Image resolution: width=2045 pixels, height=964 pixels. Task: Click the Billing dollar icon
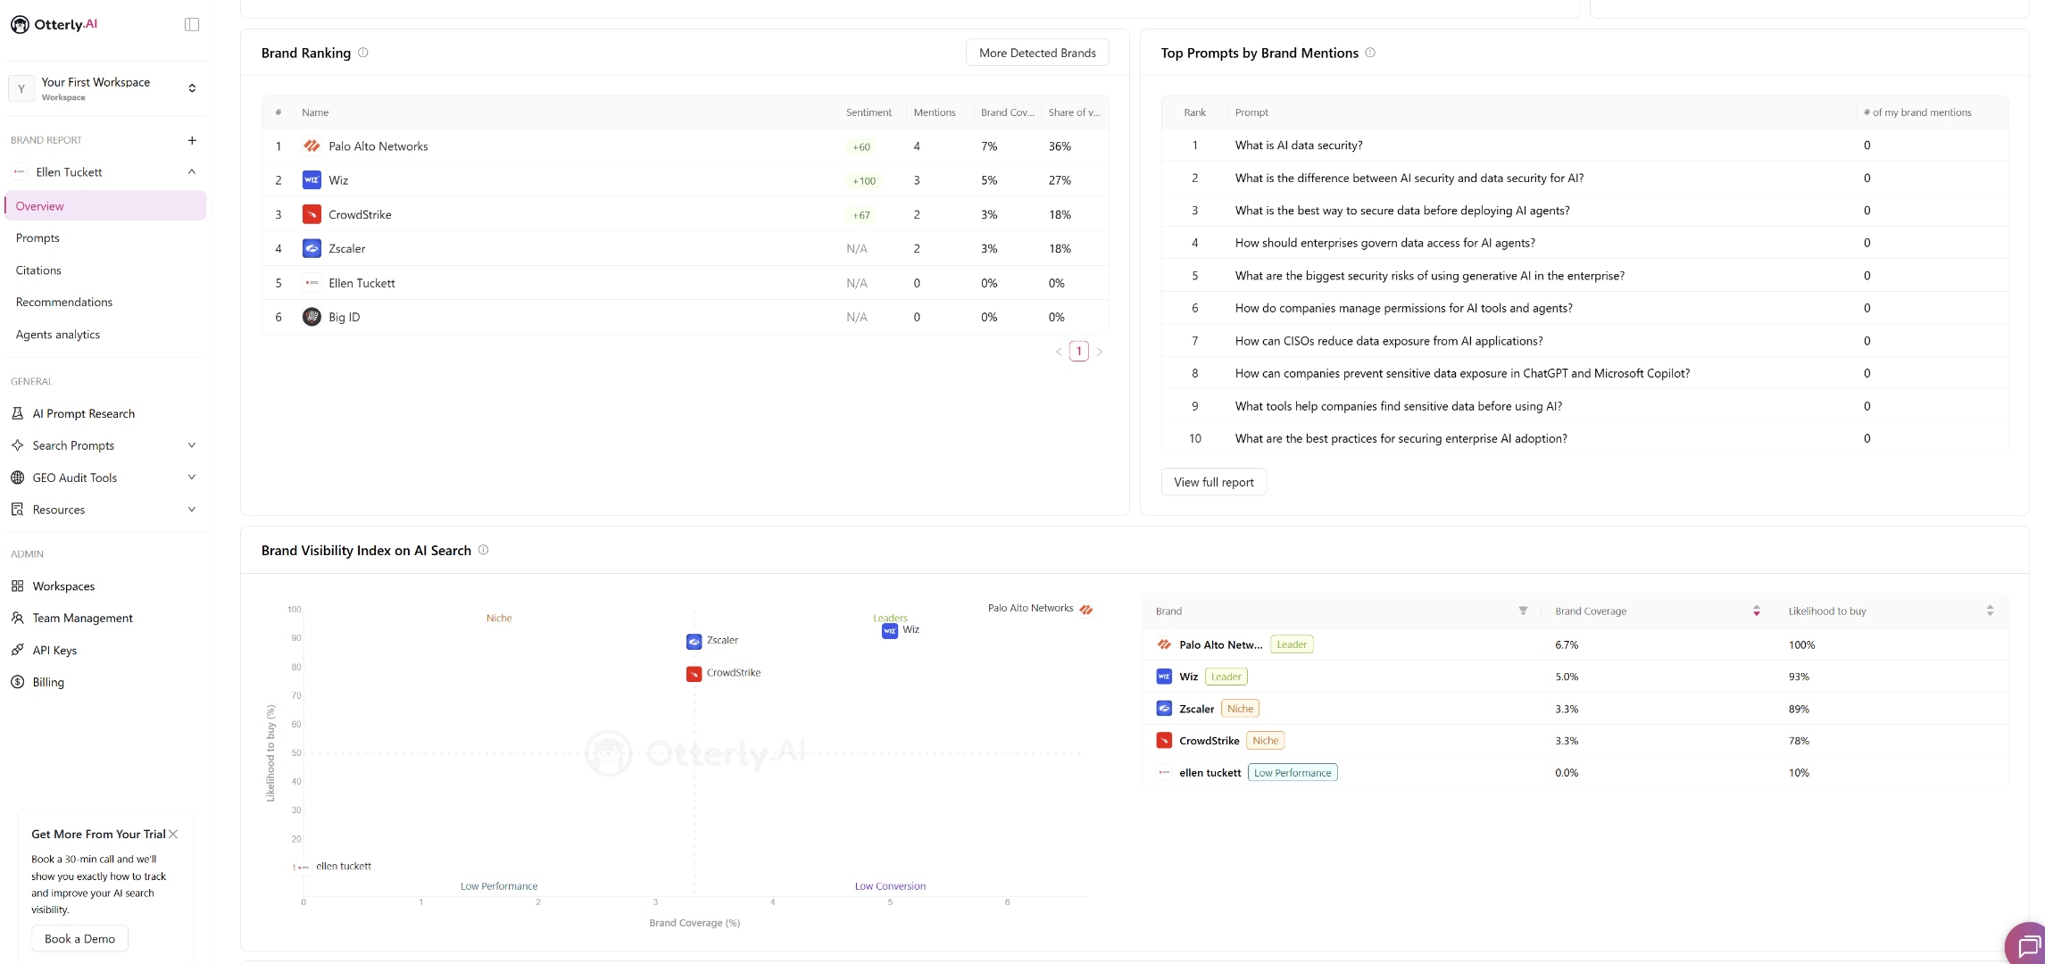[17, 682]
